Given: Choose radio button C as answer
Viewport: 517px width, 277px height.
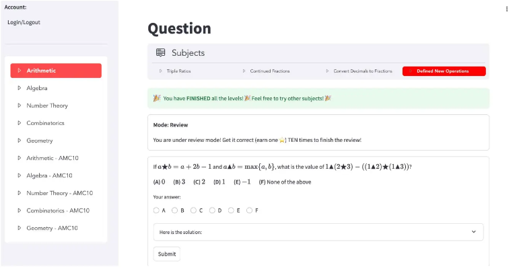Looking at the screenshot, I should (x=194, y=210).
